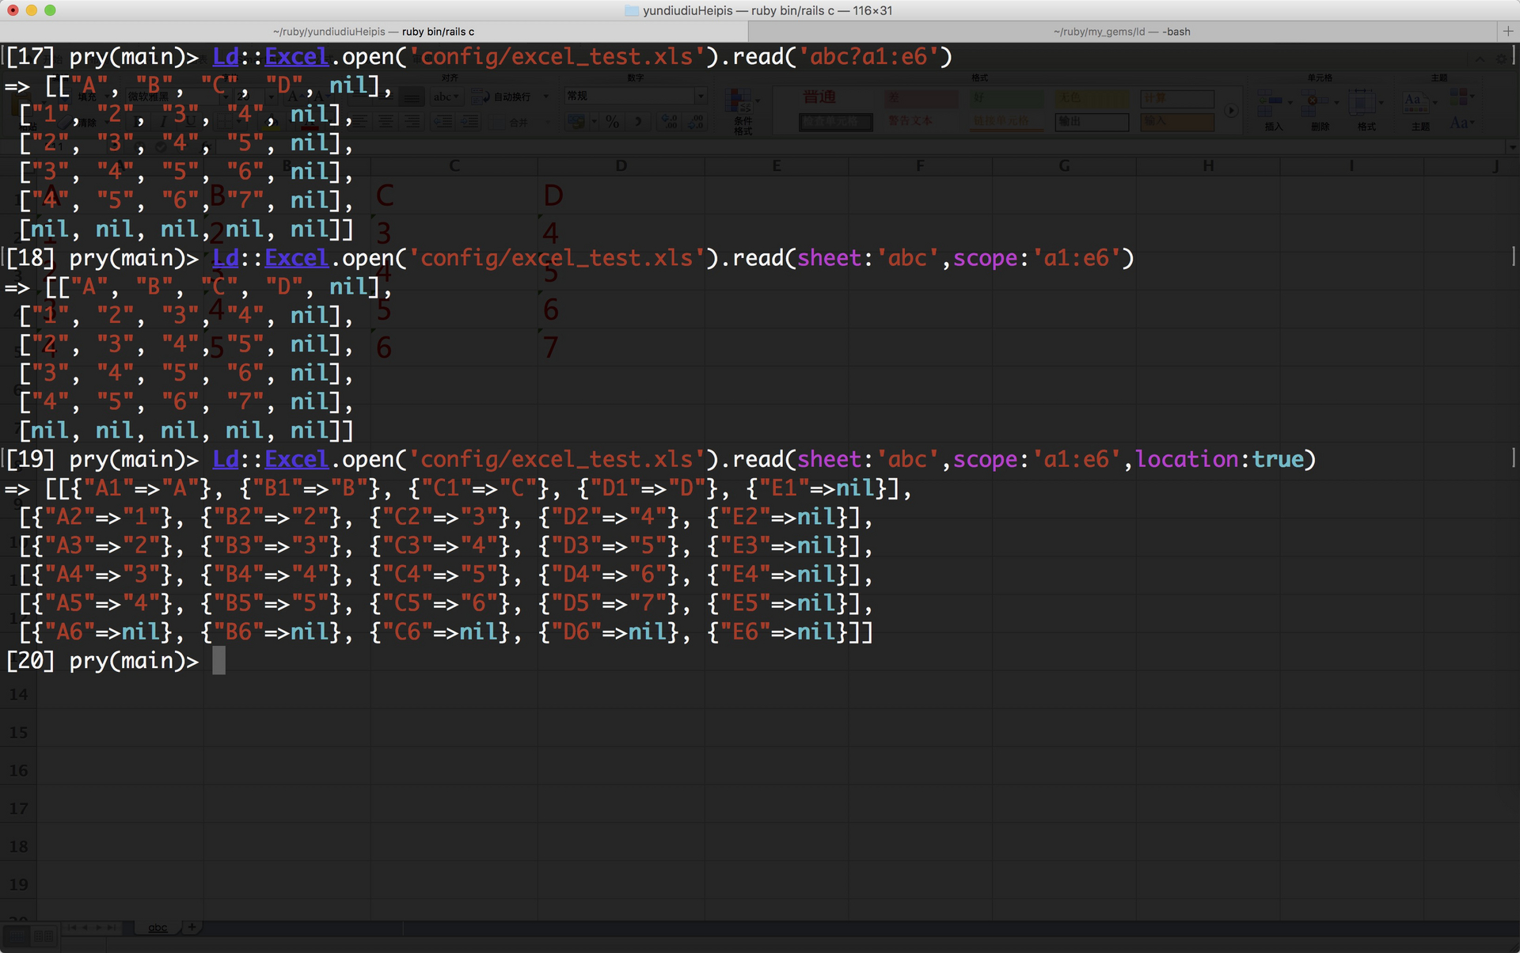Apply the Warning Text (警告文本) style
This screenshot has height=953, width=1520.
[921, 121]
